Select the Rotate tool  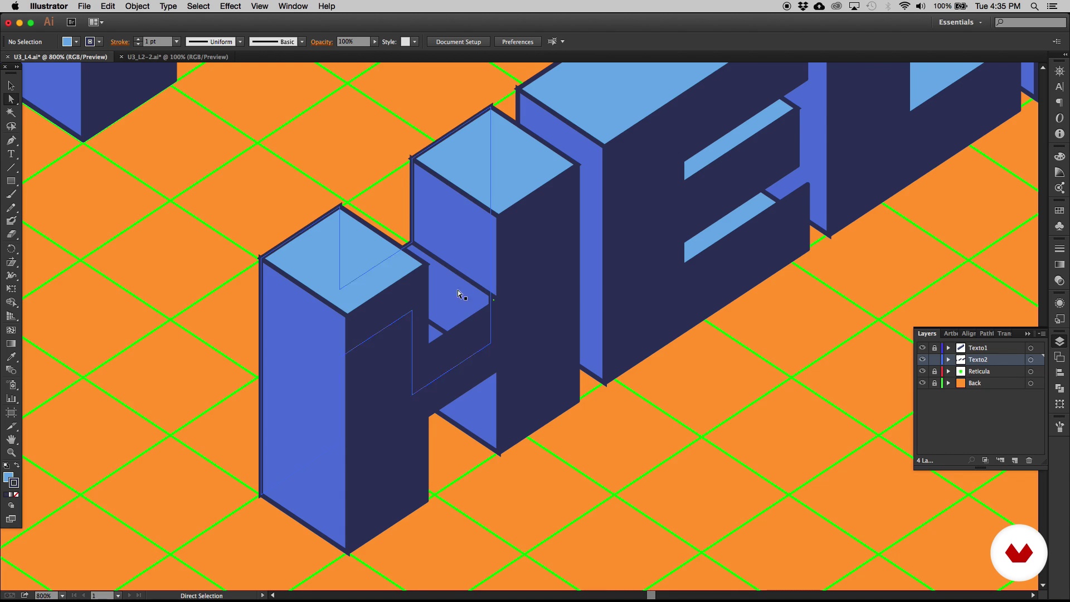click(11, 249)
